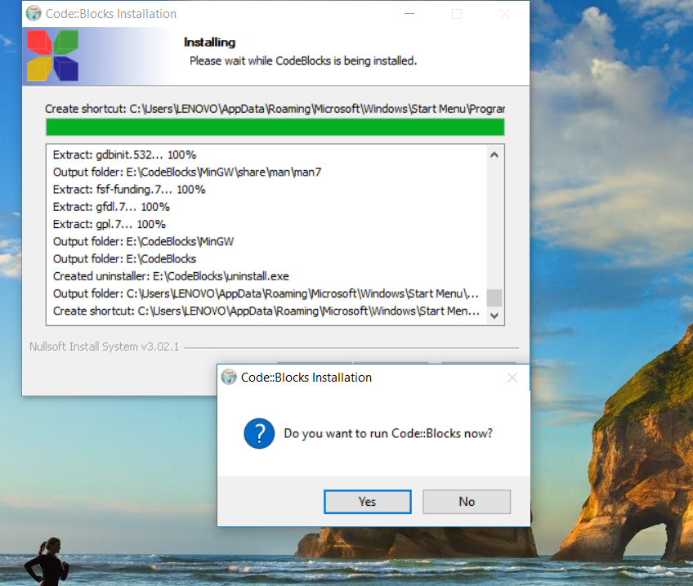This screenshot has width=693, height=586.
Task: Minimize the Code::Blocks Installation window
Action: (409, 14)
